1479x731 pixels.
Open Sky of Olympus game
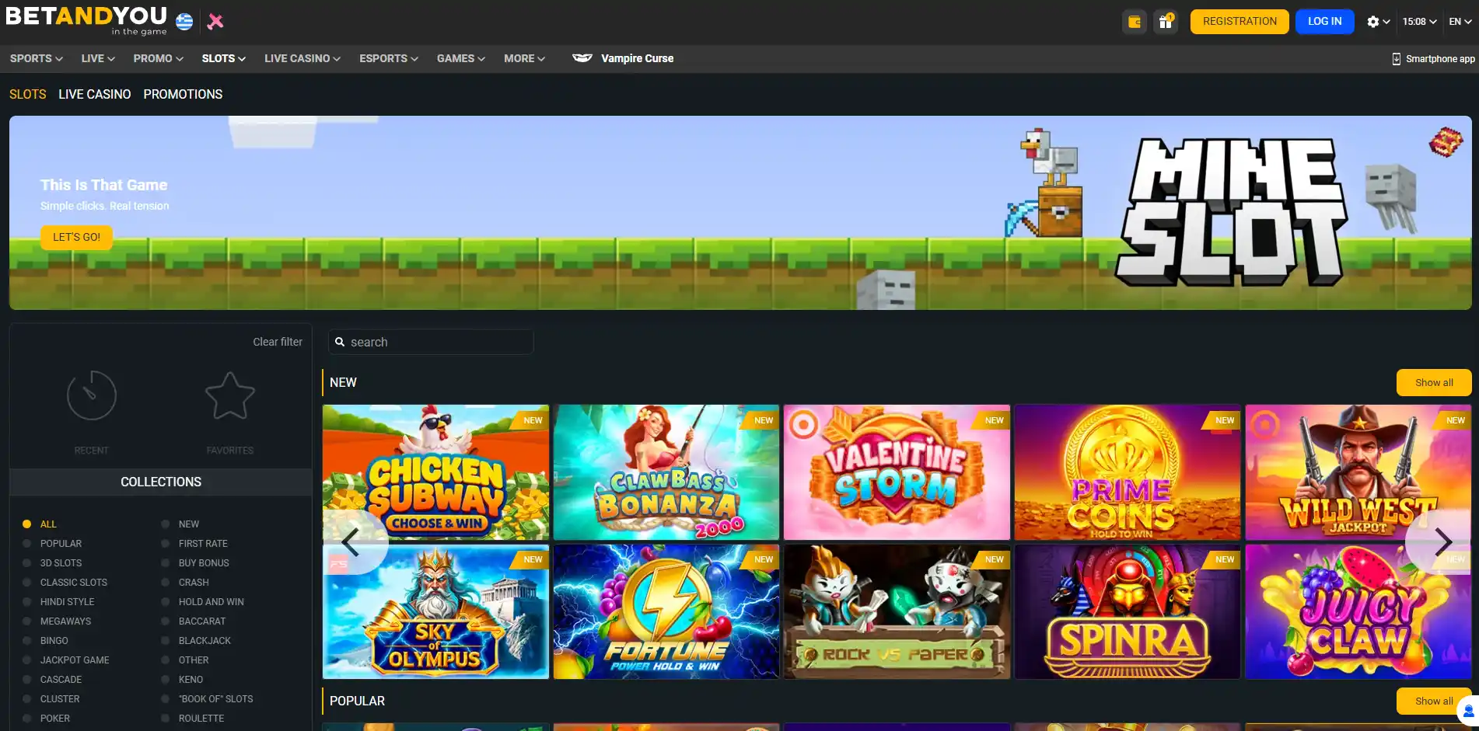click(435, 611)
